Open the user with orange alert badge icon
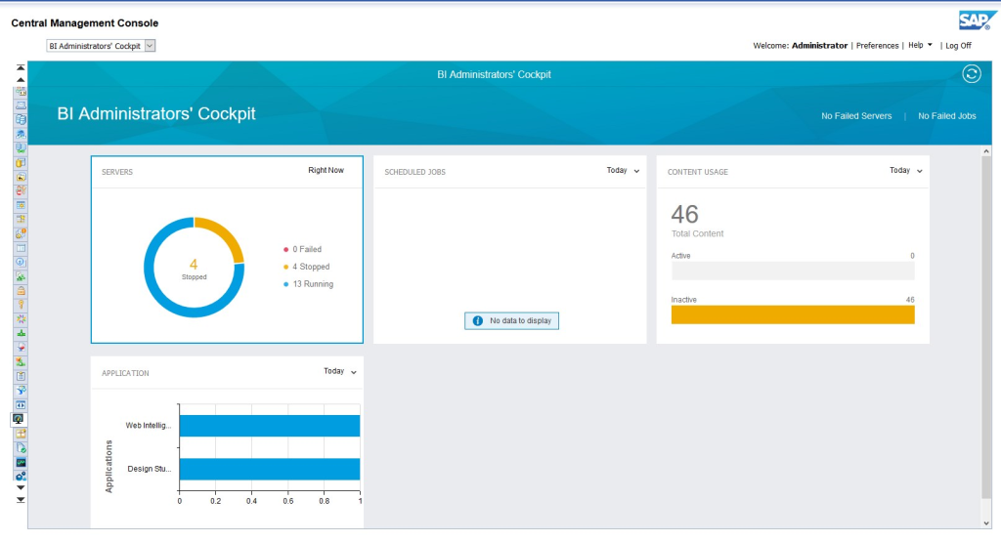1001x542 pixels. tap(22, 233)
